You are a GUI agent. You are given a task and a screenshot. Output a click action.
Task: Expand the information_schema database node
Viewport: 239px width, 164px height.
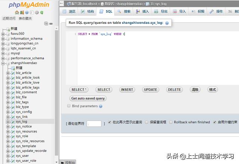3,39
